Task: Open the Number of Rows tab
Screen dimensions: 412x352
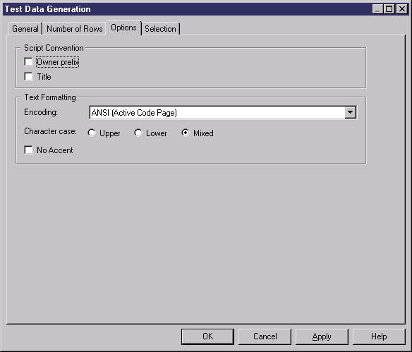Action: pos(74,29)
